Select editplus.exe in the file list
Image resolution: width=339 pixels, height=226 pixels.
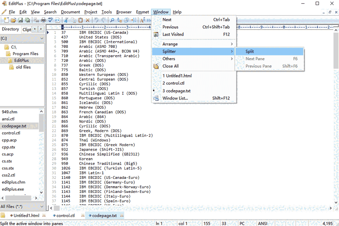coord(13,189)
